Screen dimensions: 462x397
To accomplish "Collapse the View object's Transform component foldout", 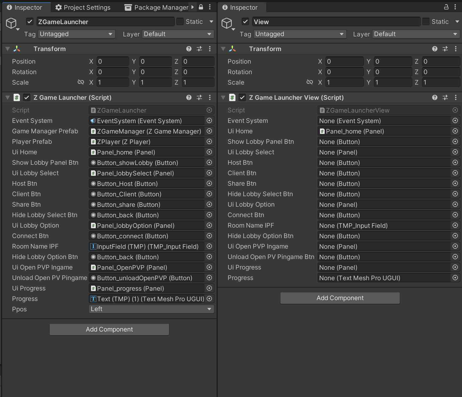I will pyautogui.click(x=223, y=49).
